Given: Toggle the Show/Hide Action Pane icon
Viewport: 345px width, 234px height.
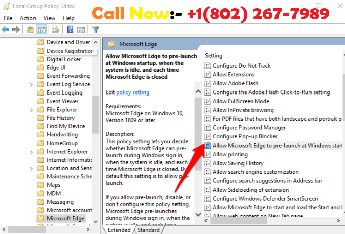Looking at the screenshot, I should point(81,30).
